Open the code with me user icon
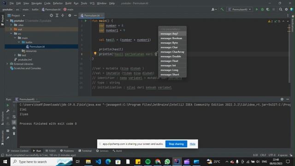295x166 pixels. tap(214, 9)
